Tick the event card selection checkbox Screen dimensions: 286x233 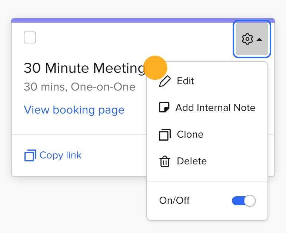(30, 37)
